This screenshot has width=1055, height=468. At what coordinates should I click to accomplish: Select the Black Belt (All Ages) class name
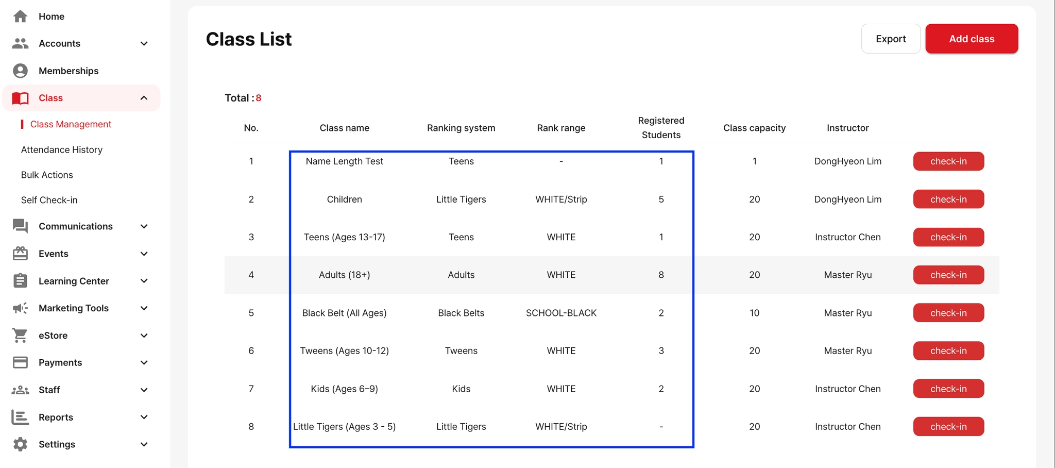coord(344,313)
